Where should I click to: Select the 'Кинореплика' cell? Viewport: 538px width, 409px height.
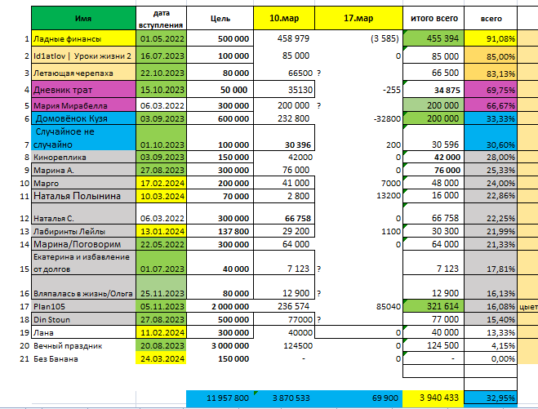pyautogui.click(x=83, y=157)
